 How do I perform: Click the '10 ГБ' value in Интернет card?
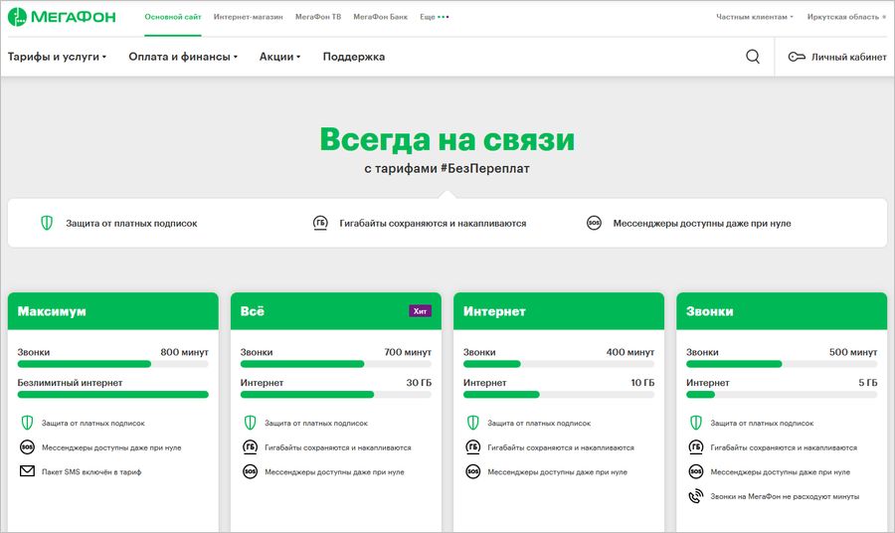pos(642,382)
